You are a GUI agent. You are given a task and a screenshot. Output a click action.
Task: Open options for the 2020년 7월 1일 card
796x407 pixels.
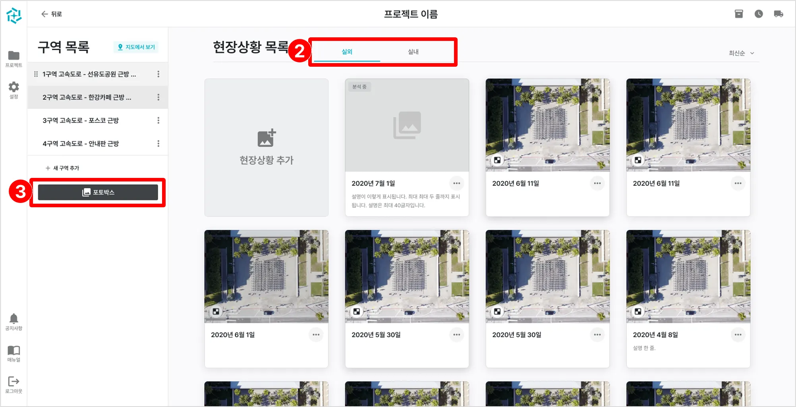tap(457, 183)
